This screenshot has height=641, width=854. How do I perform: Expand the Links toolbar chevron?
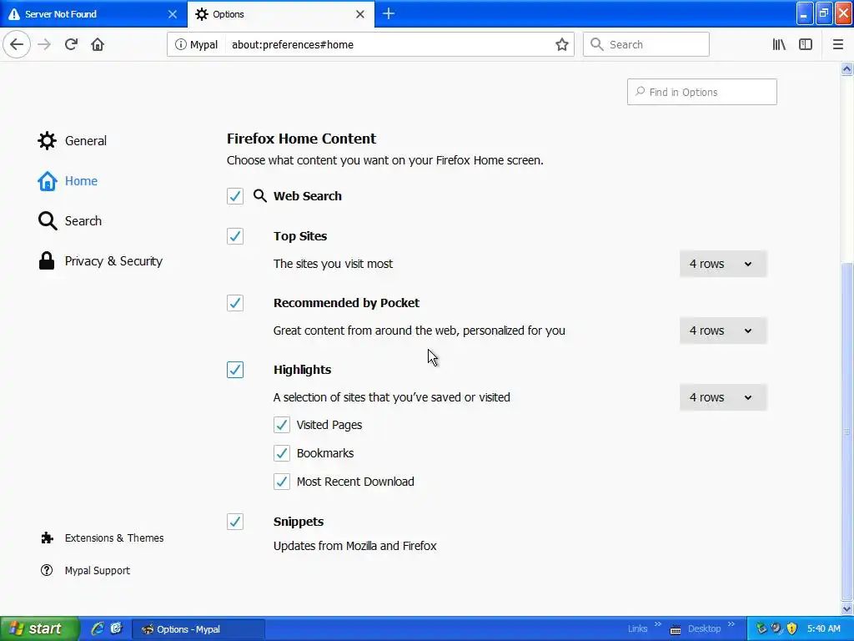(x=657, y=624)
